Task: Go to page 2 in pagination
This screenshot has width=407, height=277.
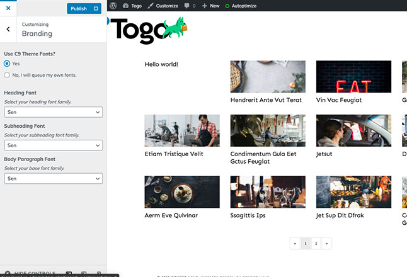Action: 316,244
